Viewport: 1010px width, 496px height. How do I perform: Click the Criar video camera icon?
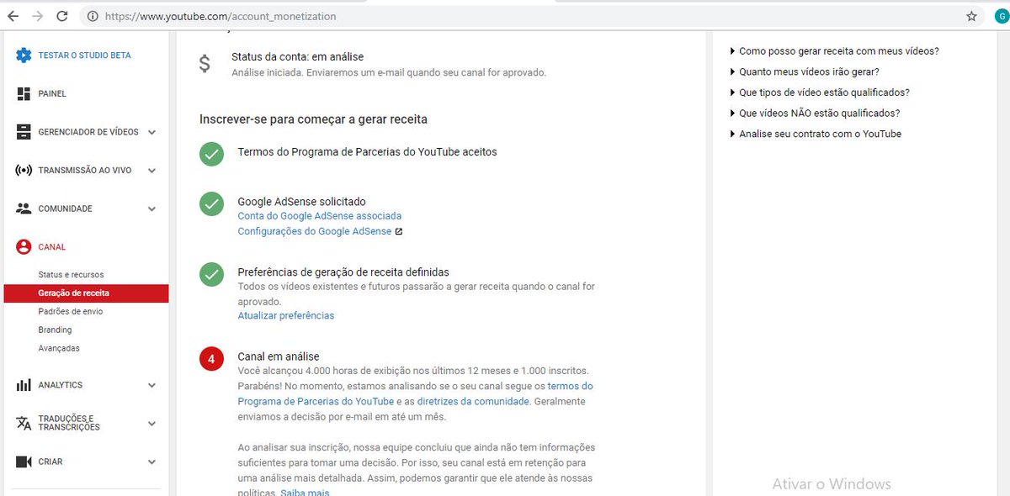point(24,462)
